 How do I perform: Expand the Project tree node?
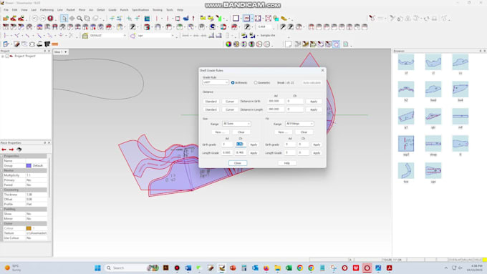(x=3, y=57)
